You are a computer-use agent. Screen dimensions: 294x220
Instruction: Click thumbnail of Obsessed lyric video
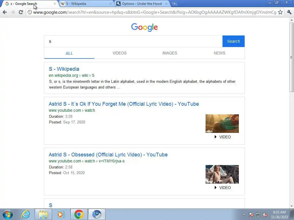(222, 174)
